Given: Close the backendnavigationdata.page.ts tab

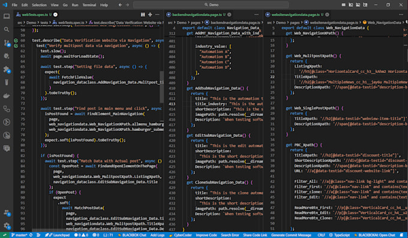Looking at the screenshot, I should click(x=229, y=14).
